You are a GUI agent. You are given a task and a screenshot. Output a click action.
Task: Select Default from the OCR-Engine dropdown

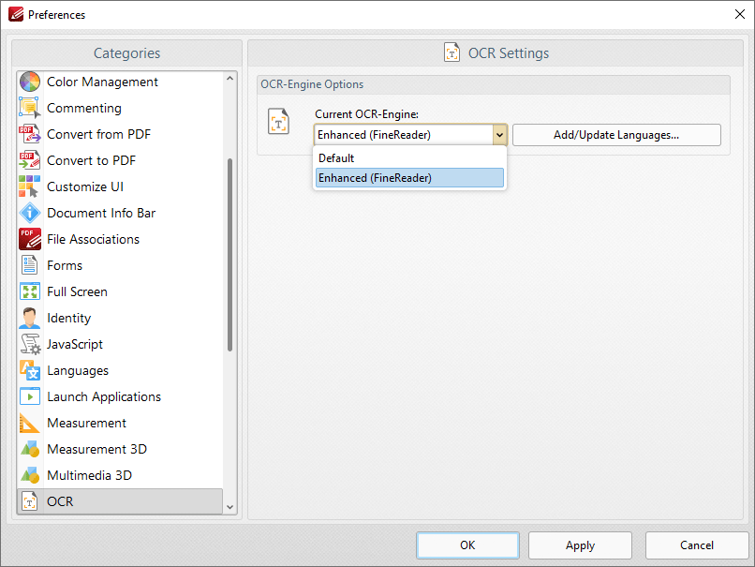[409, 157]
